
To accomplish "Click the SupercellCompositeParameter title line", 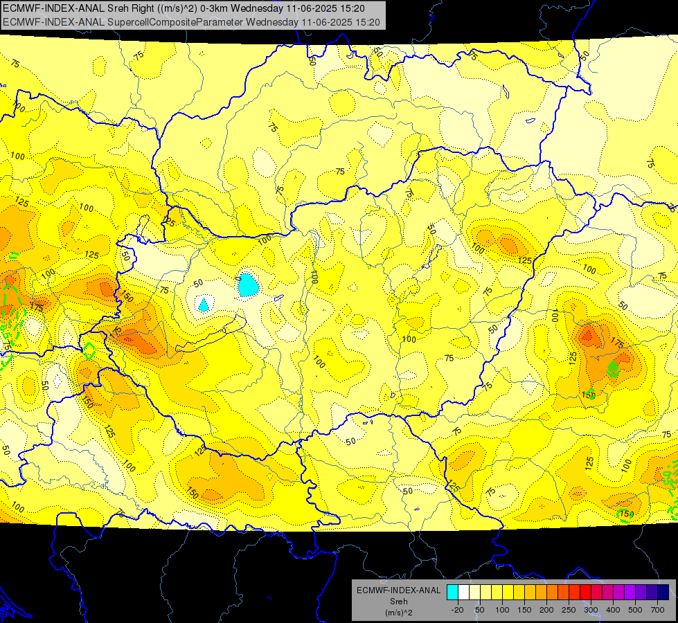I will (191, 22).
